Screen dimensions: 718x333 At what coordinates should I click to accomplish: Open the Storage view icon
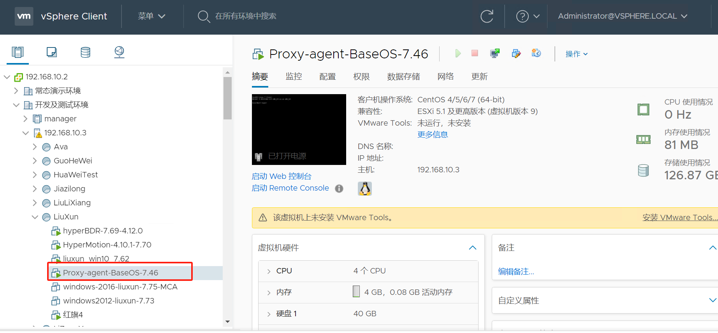click(85, 52)
